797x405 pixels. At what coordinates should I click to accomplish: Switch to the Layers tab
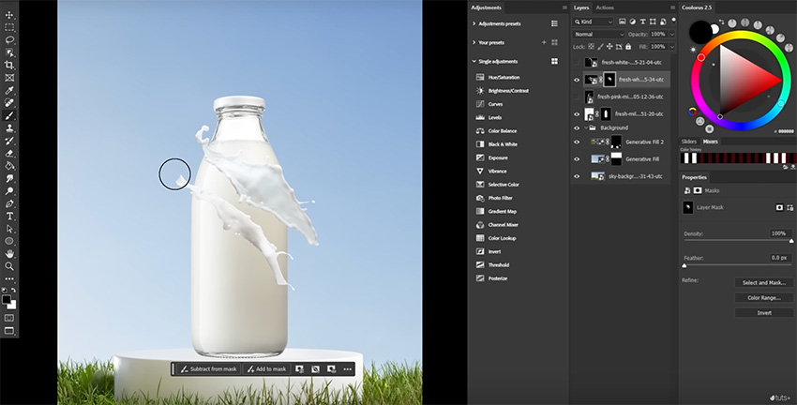[x=581, y=7]
